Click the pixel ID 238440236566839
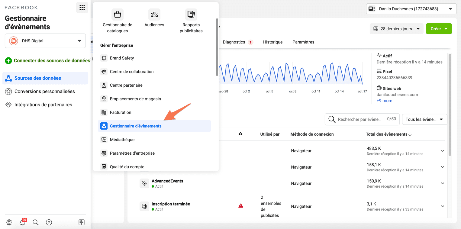The width and height of the screenshot is (461, 229). tap(394, 78)
